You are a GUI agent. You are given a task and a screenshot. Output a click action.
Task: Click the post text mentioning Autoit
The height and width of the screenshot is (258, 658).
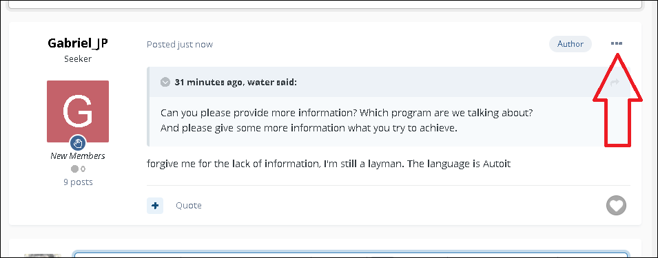(329, 164)
